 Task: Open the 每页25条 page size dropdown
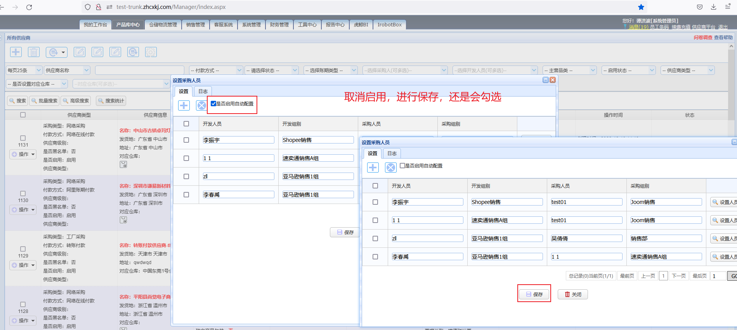point(24,70)
